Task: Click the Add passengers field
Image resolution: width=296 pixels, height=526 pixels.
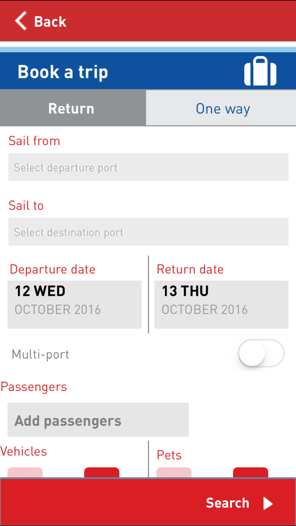Action: [x=98, y=419]
